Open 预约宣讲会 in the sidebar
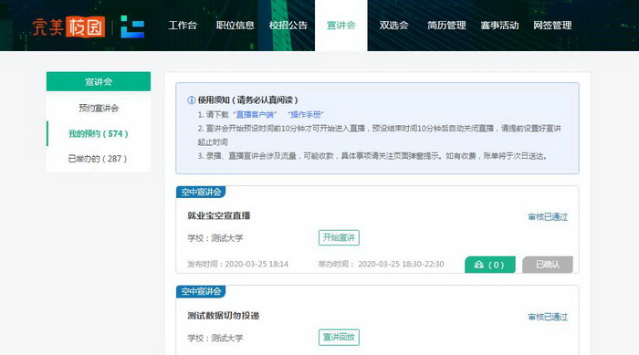Viewport: 639px width, 355px height. click(x=99, y=108)
